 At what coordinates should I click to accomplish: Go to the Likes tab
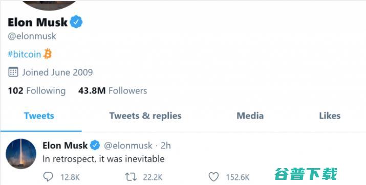pos(330,116)
